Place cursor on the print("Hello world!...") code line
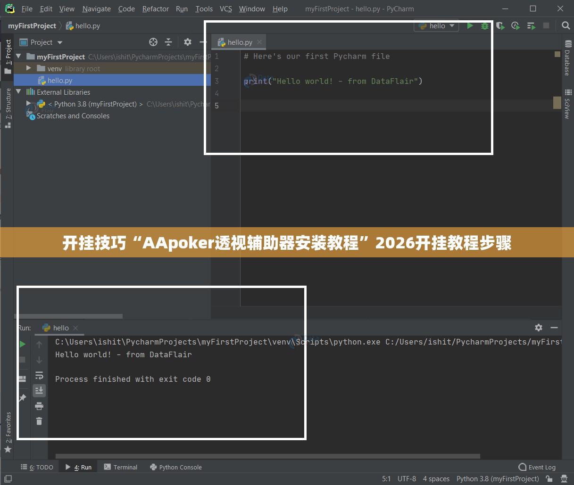Image resolution: width=574 pixels, height=485 pixels. [x=333, y=81]
